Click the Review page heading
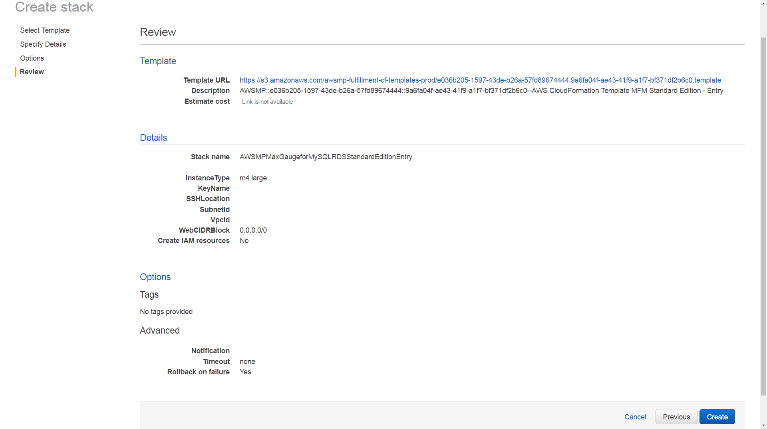The image size is (767, 429). (158, 32)
